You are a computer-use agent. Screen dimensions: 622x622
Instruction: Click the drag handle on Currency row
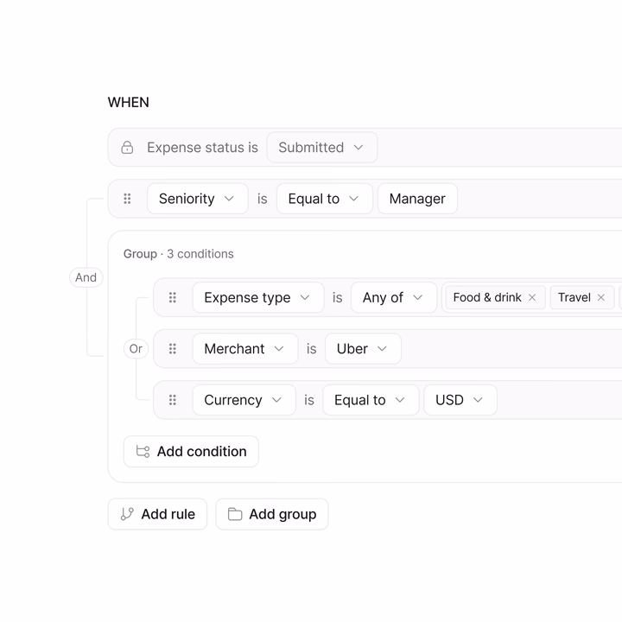[x=173, y=399]
